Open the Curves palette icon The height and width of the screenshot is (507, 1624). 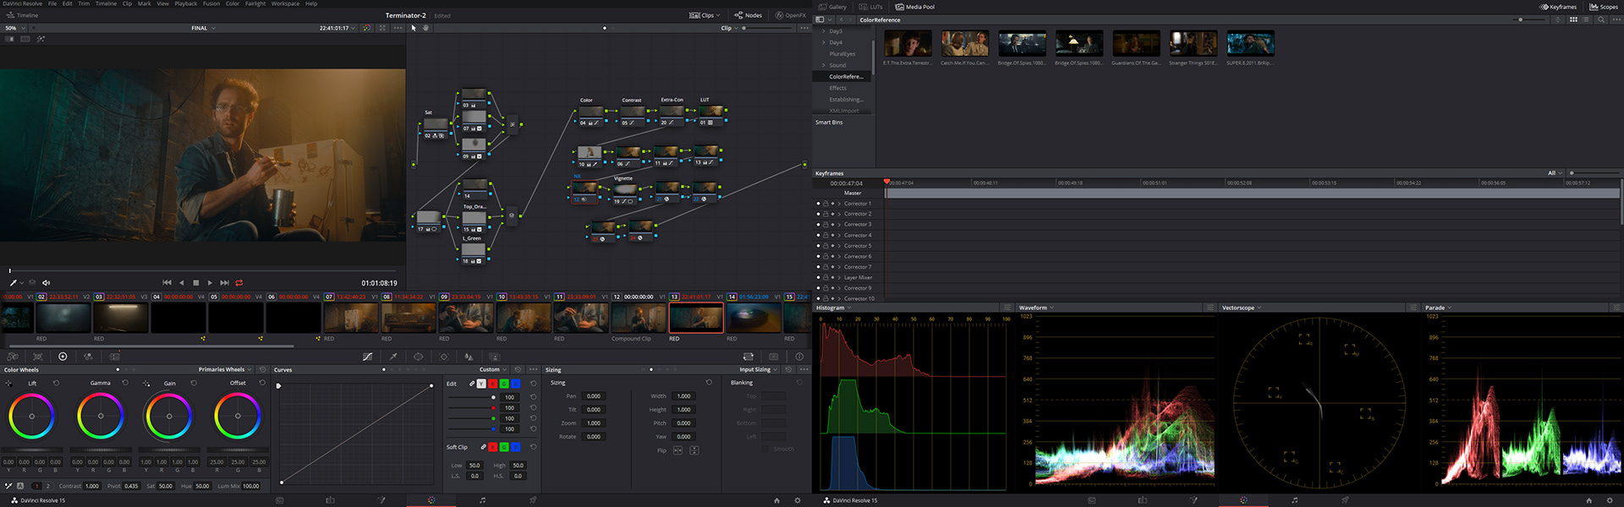tap(367, 357)
